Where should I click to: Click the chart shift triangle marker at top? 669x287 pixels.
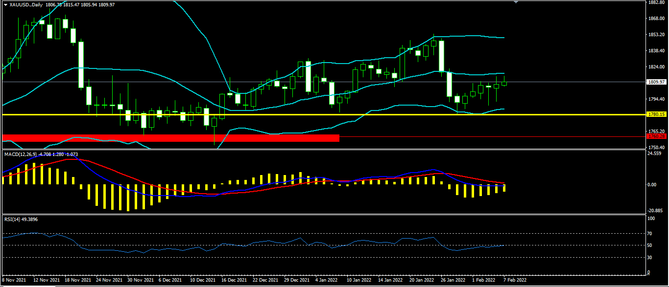515,2
